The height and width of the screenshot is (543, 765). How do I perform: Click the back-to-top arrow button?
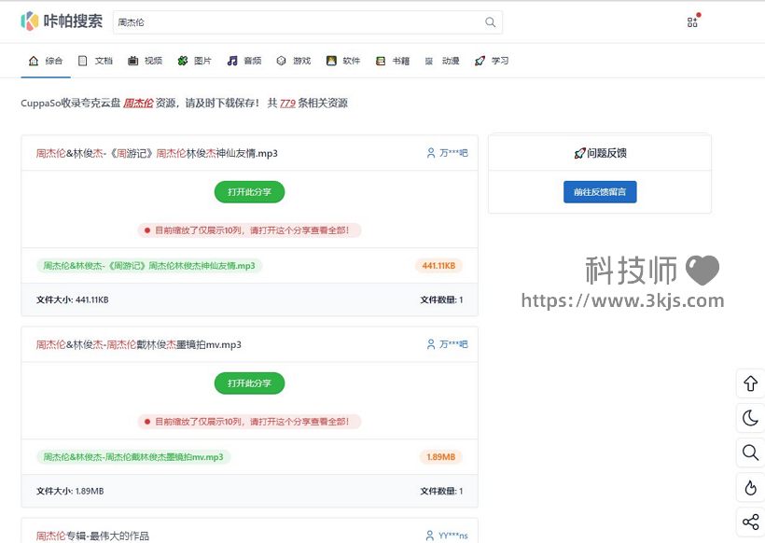click(750, 383)
